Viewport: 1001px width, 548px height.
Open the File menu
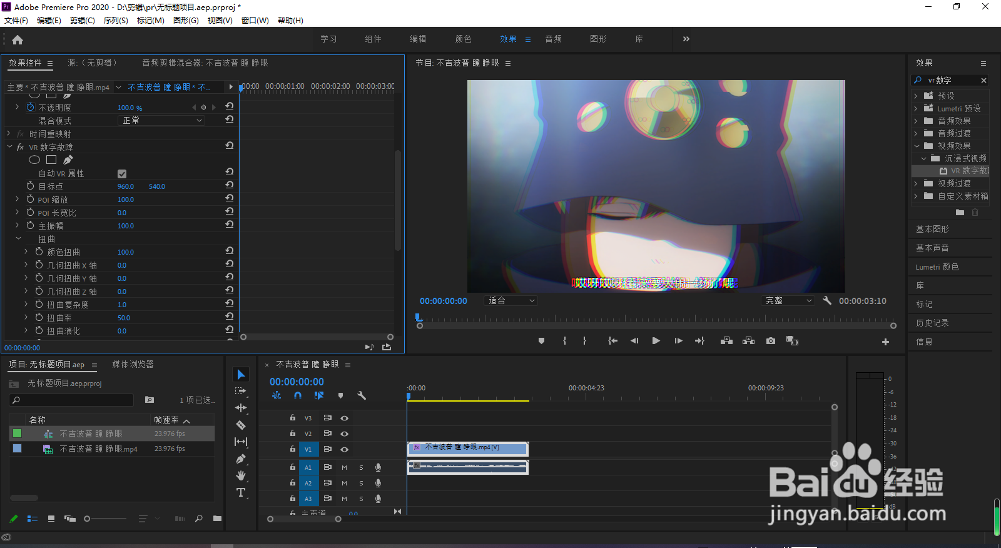[16, 21]
